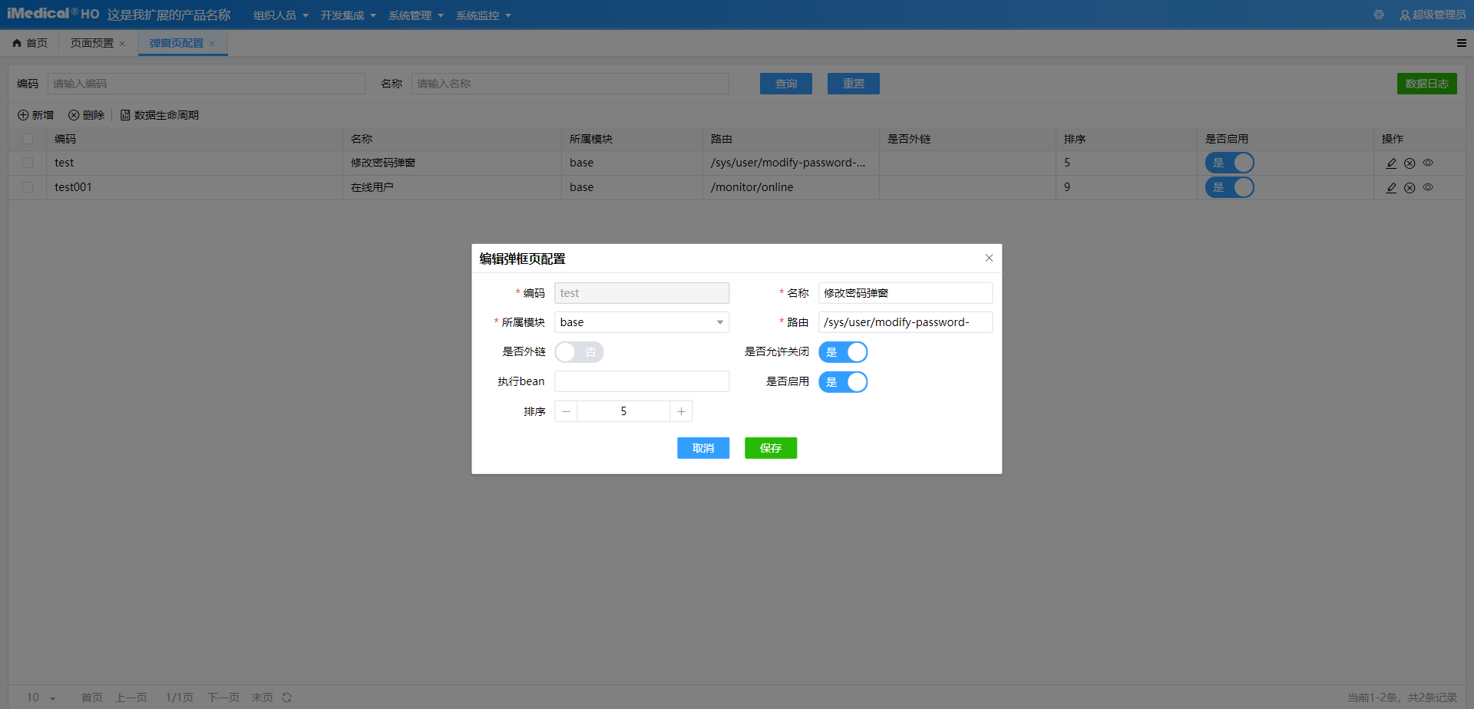Click the 路由 field in dialog

pos(905,322)
